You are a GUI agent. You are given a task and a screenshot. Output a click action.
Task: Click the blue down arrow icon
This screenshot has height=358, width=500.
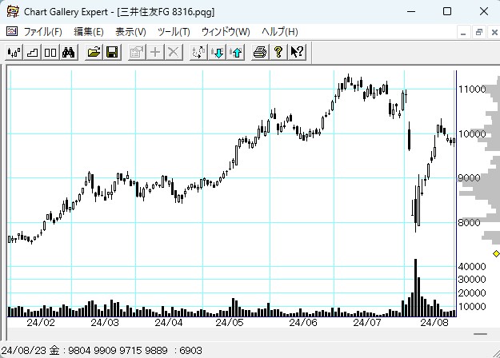tap(218, 52)
